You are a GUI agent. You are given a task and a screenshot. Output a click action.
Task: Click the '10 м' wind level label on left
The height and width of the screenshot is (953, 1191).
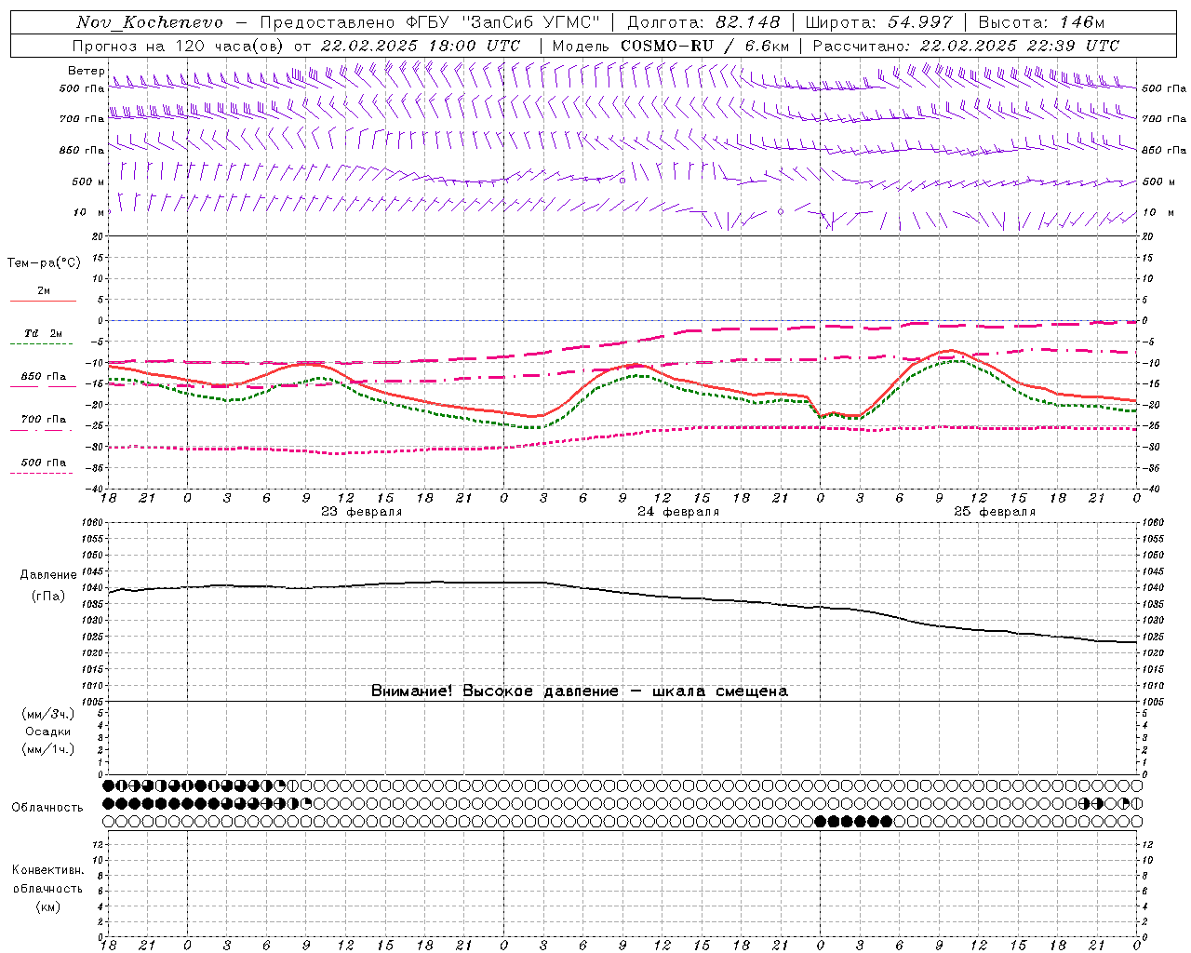click(x=89, y=212)
